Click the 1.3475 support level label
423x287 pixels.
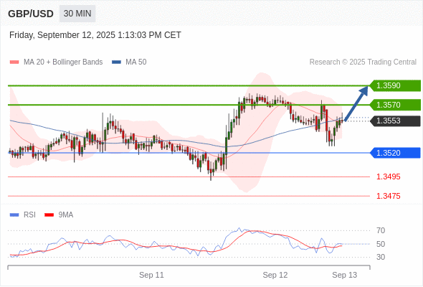pyautogui.click(x=388, y=196)
